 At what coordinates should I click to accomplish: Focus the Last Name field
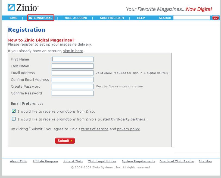[x=73, y=66]
